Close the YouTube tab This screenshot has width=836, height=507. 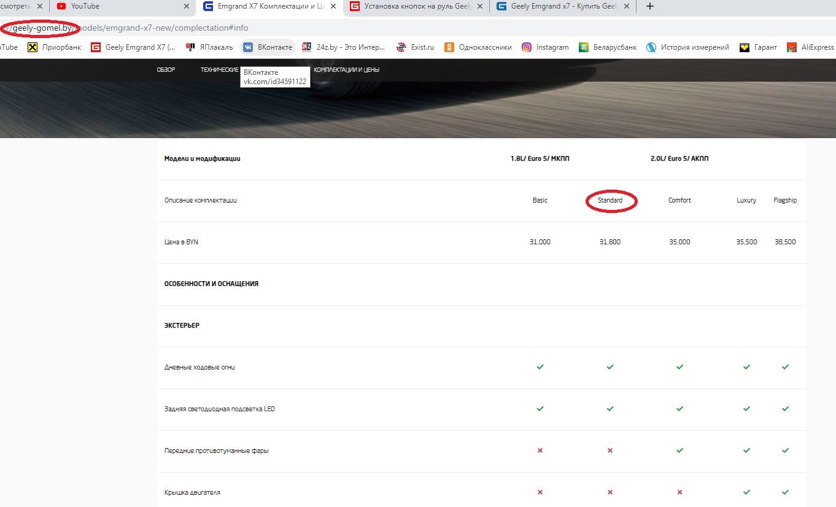tap(187, 7)
